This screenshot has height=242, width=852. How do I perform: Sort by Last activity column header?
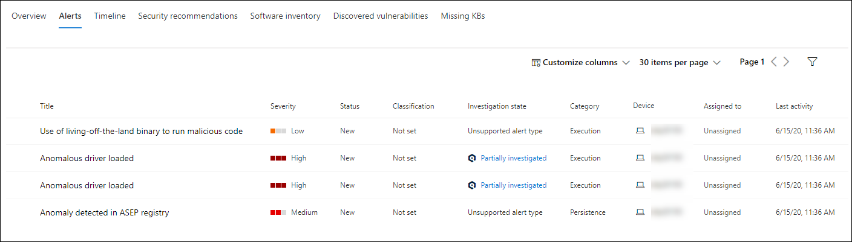[x=794, y=106]
